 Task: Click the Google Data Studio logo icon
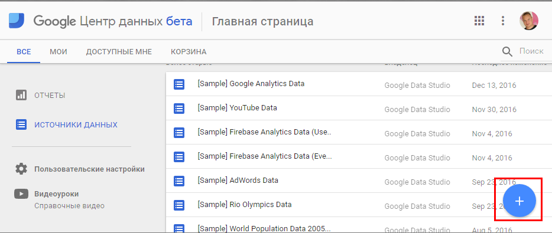coord(17,21)
